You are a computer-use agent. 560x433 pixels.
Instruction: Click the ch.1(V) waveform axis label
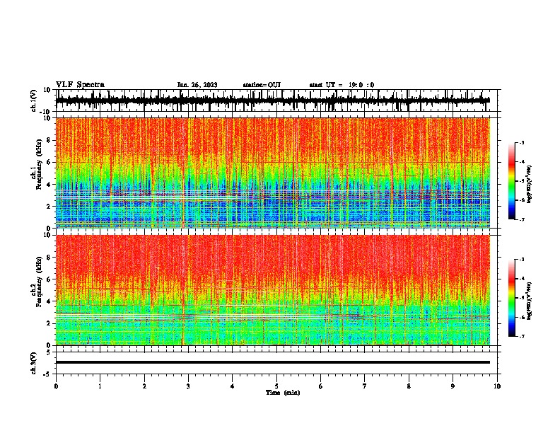34,100
